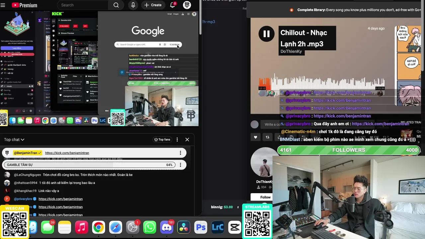The height and width of the screenshot is (239, 425).
Task: Close the live chat panel
Action: [187, 140]
